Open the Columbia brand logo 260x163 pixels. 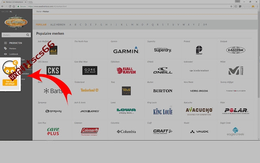coord(126,132)
